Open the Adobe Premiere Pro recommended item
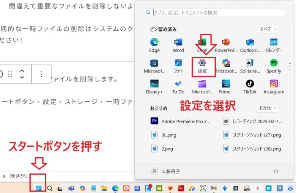Screen dimensions: 296x193 click(181, 121)
